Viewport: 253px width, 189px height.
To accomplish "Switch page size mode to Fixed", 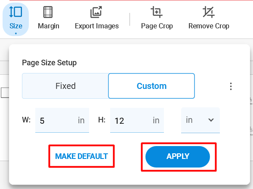I will (x=65, y=86).
